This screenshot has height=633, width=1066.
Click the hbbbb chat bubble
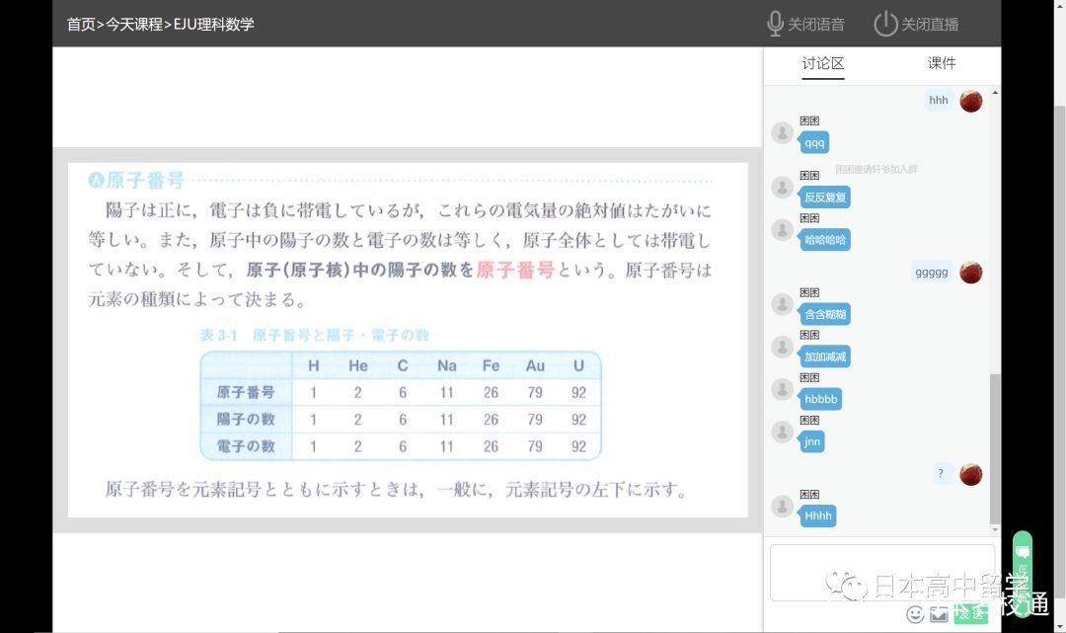pyautogui.click(x=820, y=399)
